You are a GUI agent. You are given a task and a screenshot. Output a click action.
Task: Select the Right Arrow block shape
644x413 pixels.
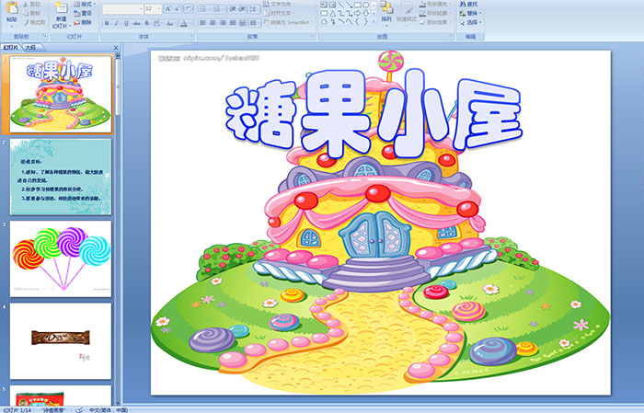357,14
